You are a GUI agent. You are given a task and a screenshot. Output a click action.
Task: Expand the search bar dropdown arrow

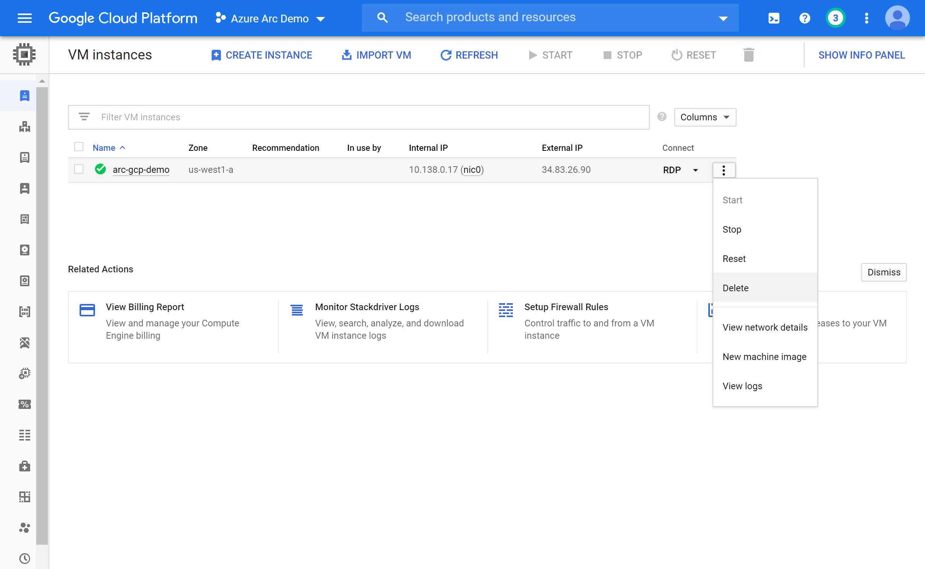(x=723, y=18)
